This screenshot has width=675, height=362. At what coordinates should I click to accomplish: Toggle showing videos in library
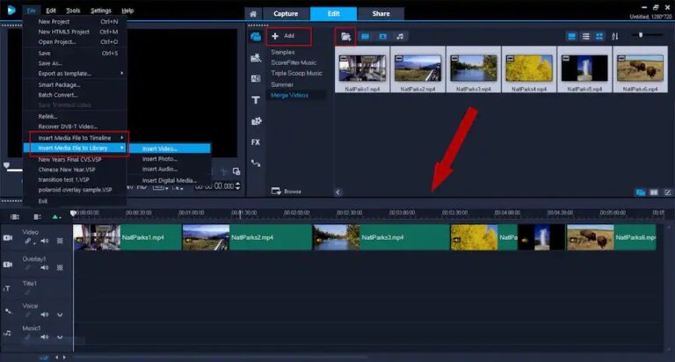coord(365,37)
